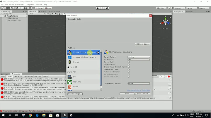Click the scene orientation gizmo

[x=165, y=21]
